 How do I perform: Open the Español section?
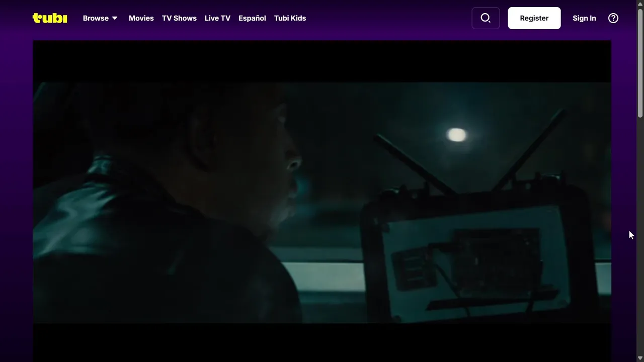pos(252,18)
